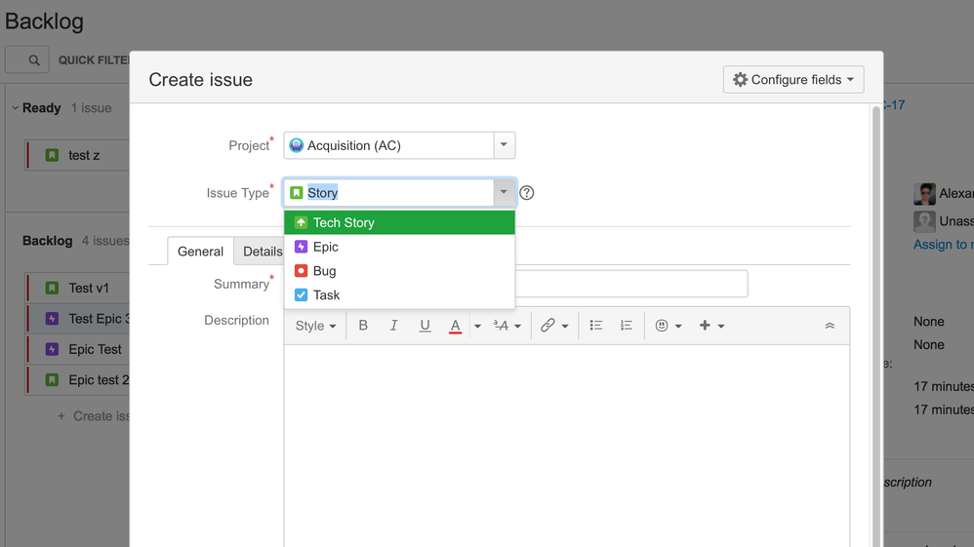Toggle the Issue Type dropdown arrow

504,192
